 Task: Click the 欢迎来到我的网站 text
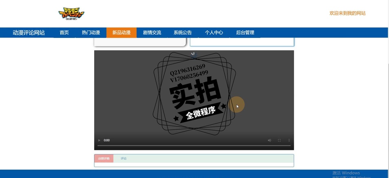347,13
